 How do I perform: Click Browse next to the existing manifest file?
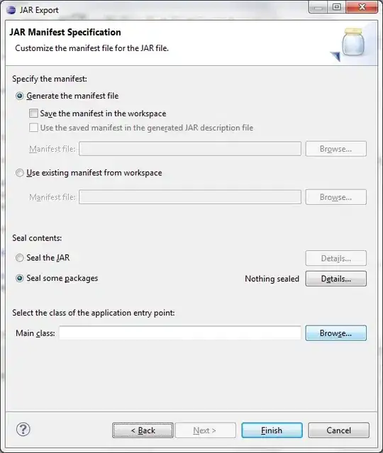tap(336, 197)
